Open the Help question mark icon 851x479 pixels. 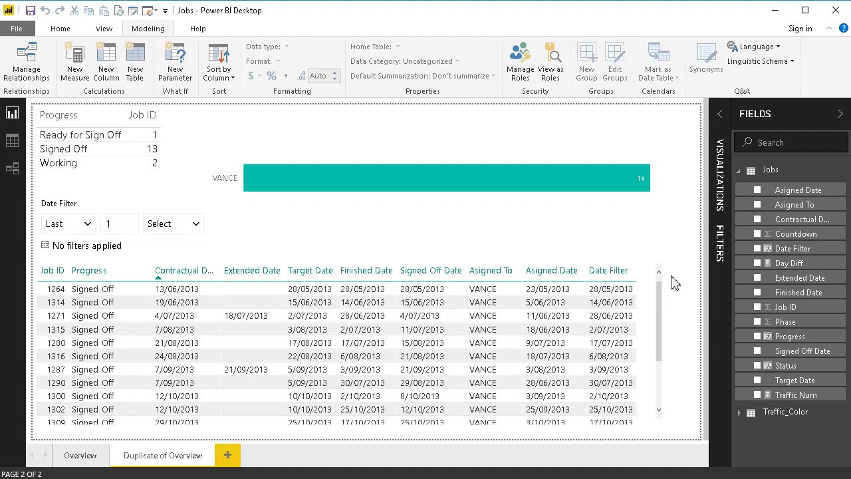pyautogui.click(x=843, y=29)
